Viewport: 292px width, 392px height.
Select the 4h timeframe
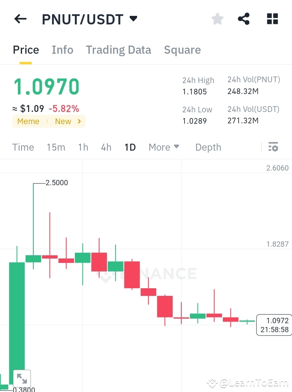[106, 147]
